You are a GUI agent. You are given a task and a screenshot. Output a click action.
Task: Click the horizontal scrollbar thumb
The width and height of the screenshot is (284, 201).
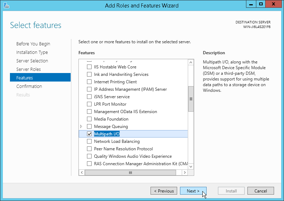click(130, 172)
